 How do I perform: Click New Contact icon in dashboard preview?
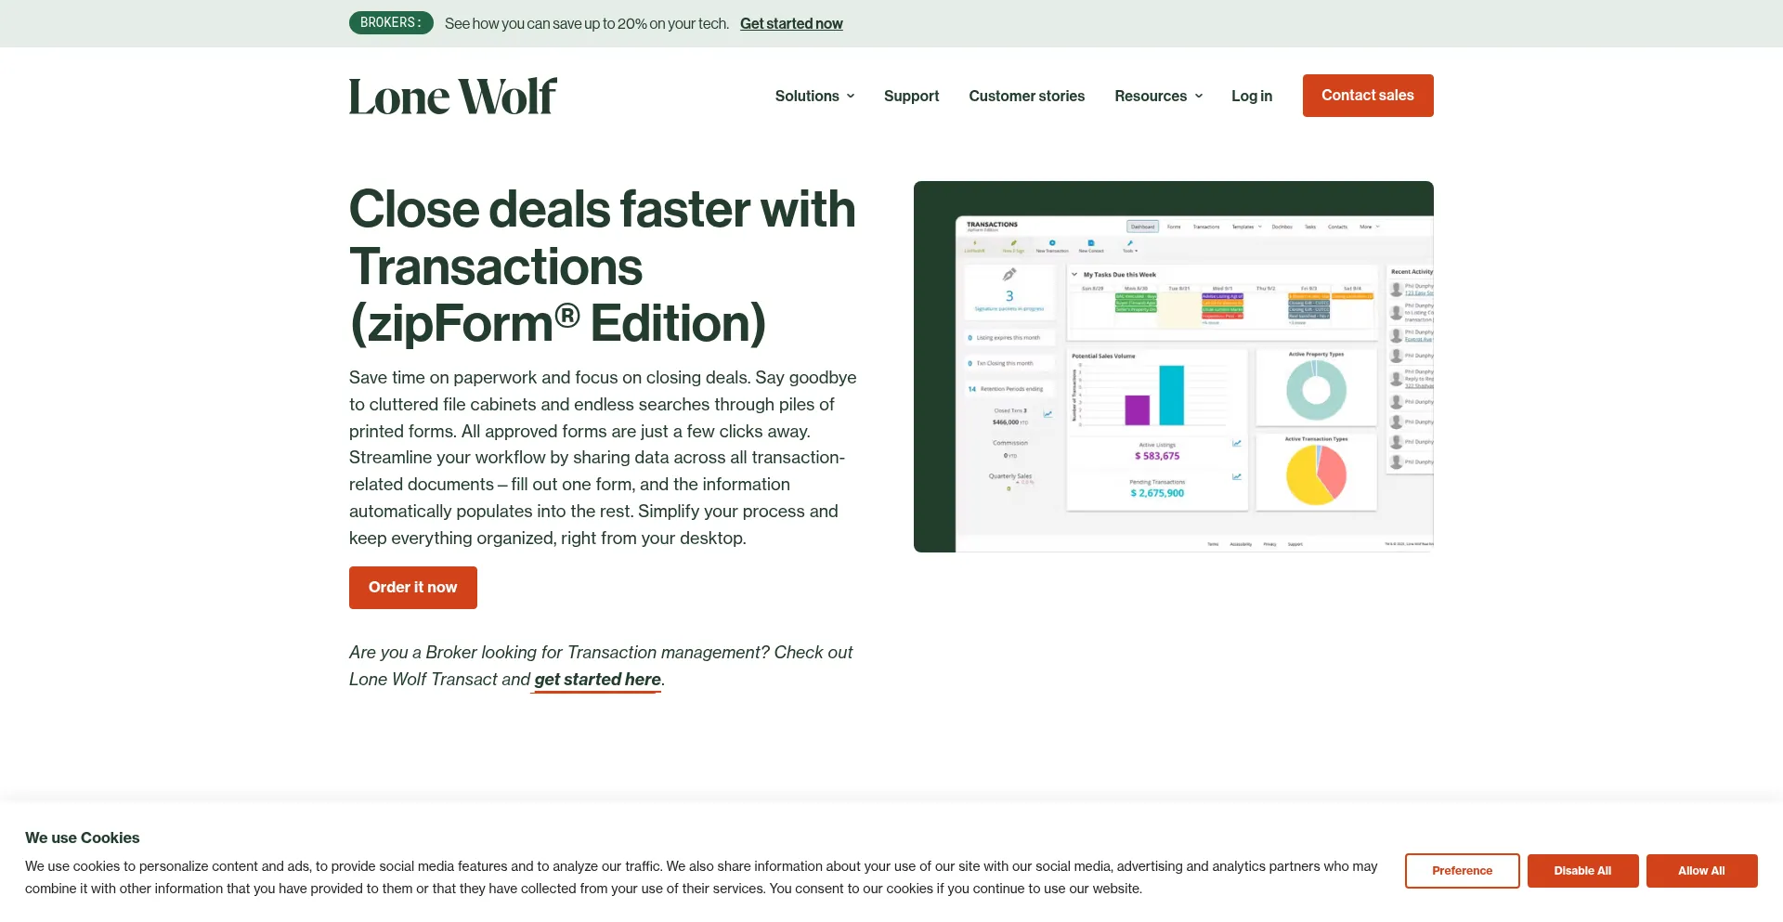[1091, 243]
